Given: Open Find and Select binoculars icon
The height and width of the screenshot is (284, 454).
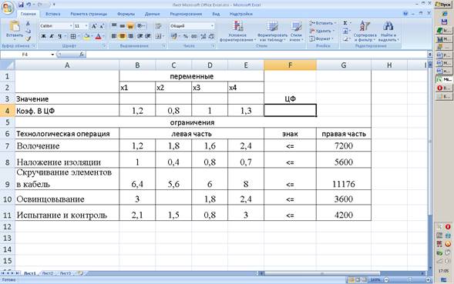Looking at the screenshot, I should (388, 32).
